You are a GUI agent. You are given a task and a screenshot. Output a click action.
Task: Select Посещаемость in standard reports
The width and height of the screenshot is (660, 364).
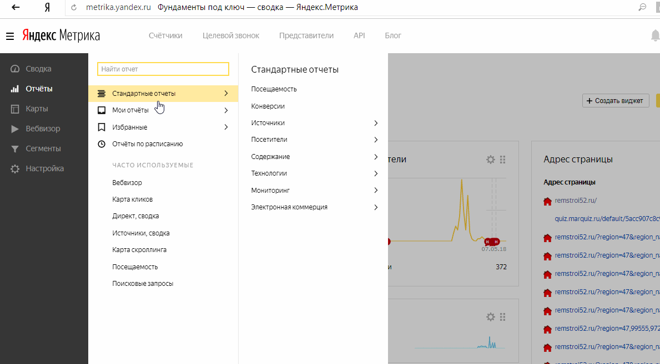pyautogui.click(x=274, y=89)
